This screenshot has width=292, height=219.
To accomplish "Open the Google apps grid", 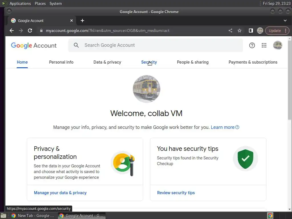I will point(264,45).
